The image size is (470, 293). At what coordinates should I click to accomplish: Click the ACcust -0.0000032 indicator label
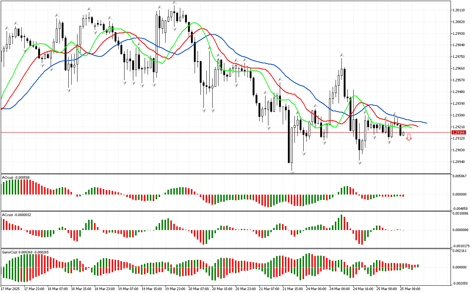click(17, 215)
